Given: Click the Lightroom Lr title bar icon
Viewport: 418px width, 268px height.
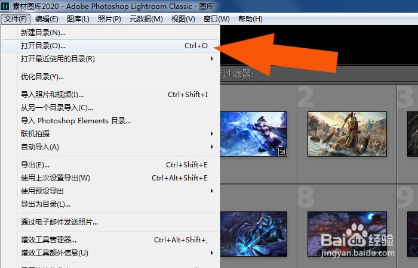Looking at the screenshot, I should (5, 6).
